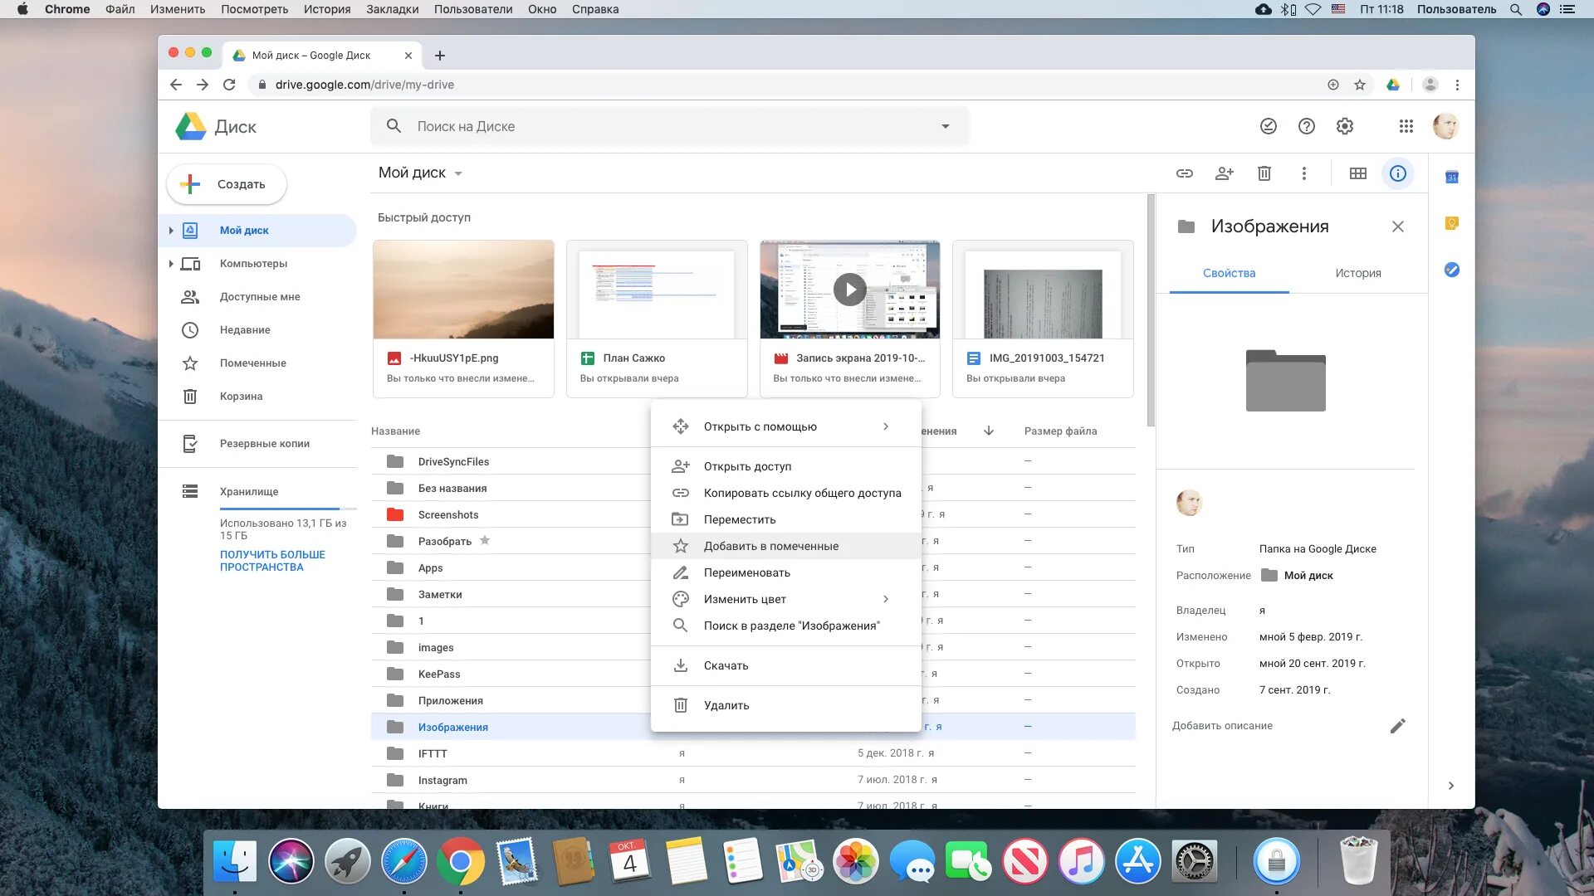Click the share with people toolbar icon
The image size is (1594, 896).
point(1224,173)
